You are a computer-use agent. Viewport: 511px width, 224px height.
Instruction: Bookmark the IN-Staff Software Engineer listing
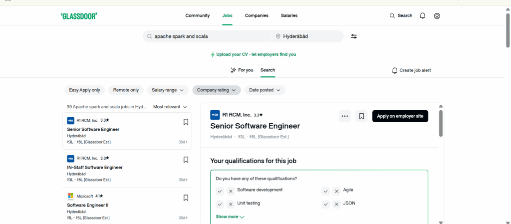tap(186, 160)
